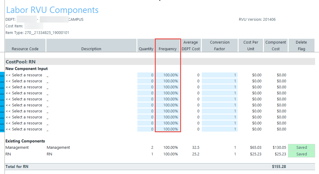This screenshot has width=319, height=174.
Task: Select the RN resource code cell
Action: pos(8,154)
